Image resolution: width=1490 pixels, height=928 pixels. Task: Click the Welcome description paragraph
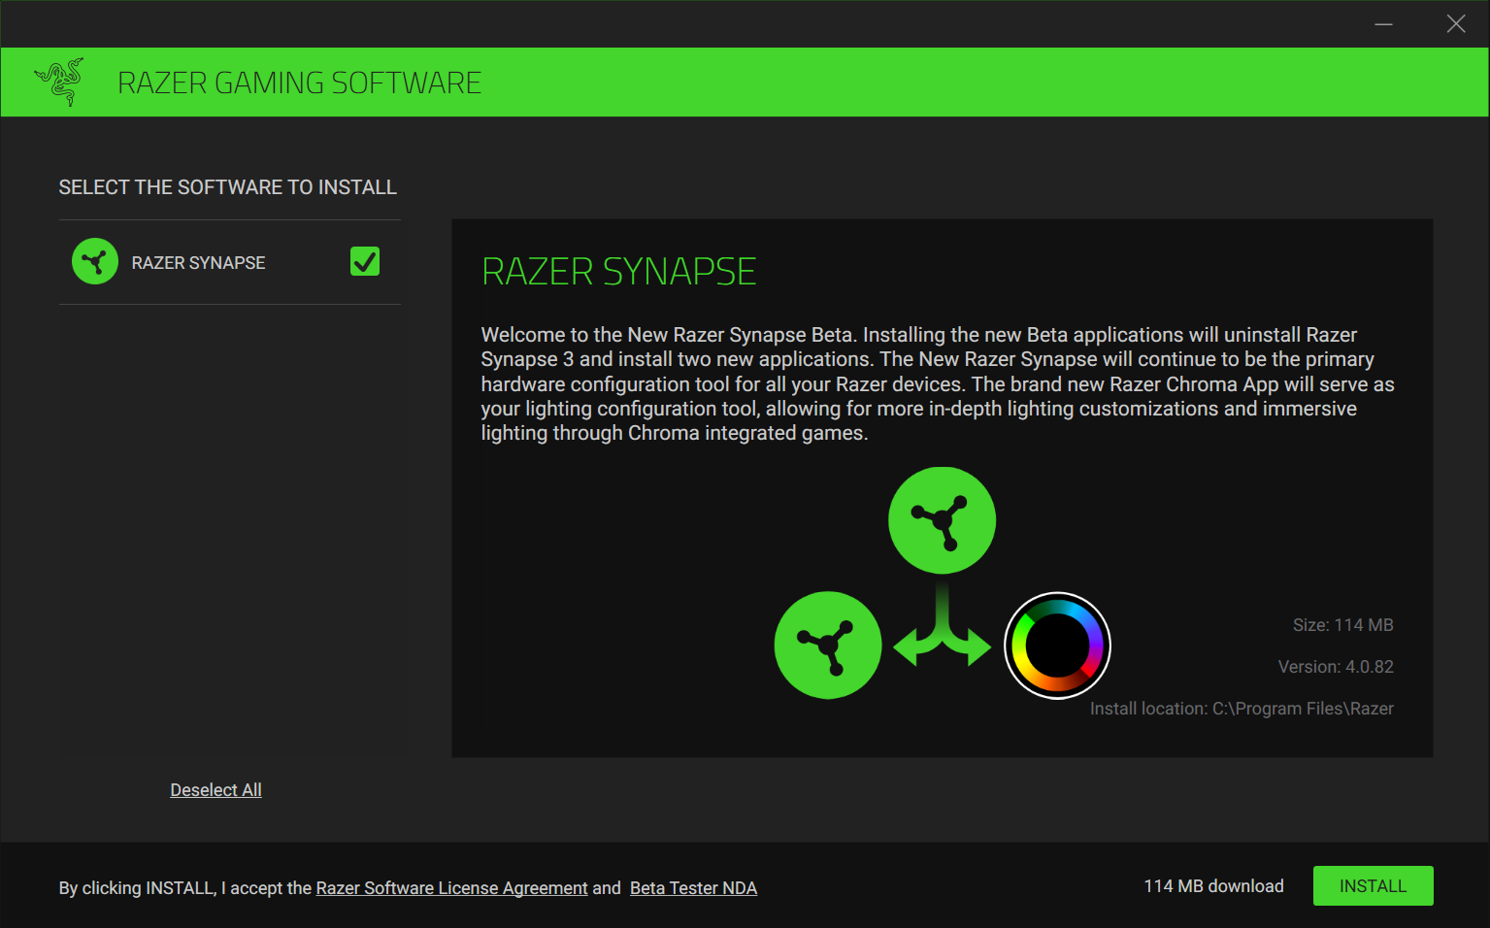(x=937, y=383)
